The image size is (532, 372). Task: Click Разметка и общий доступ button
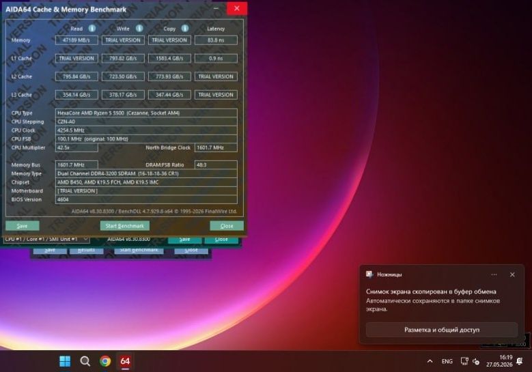pyautogui.click(x=442, y=330)
